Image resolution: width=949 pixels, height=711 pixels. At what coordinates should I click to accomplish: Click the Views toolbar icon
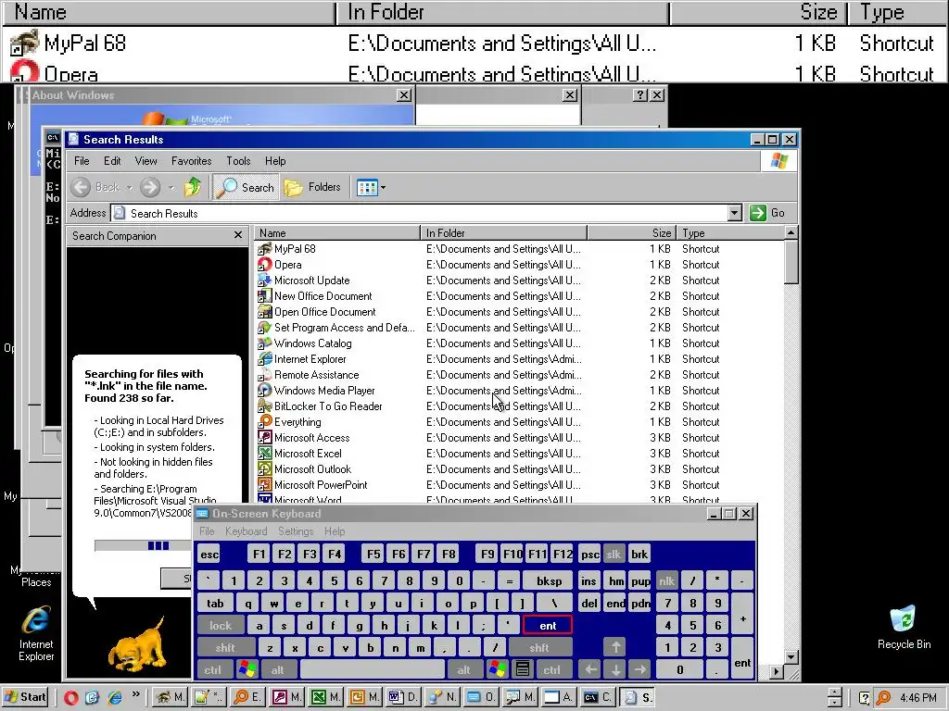tap(367, 187)
